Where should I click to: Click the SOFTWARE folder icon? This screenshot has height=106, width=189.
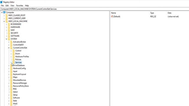pyautogui.click(x=9, y=36)
